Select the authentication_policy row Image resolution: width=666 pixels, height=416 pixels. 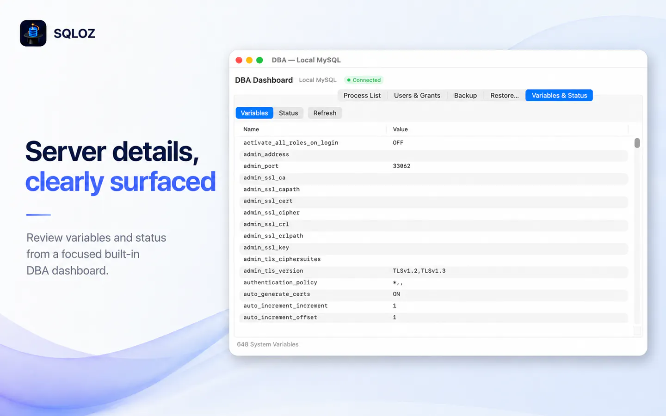point(434,282)
